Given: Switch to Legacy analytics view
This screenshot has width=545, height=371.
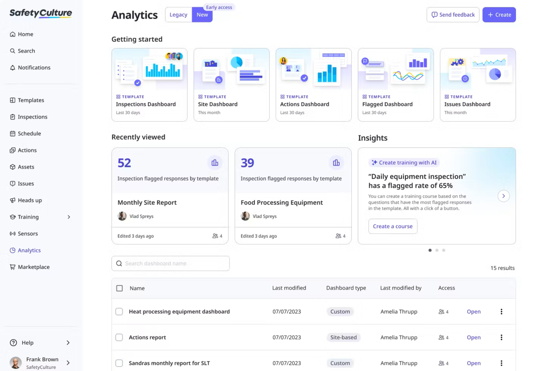Looking at the screenshot, I should pyautogui.click(x=179, y=15).
